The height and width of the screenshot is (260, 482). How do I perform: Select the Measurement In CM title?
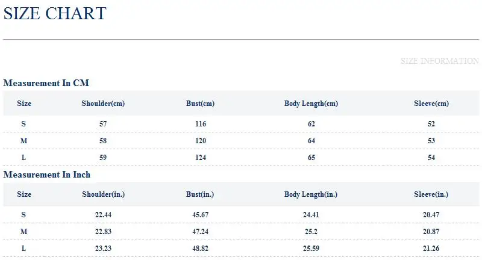point(46,83)
